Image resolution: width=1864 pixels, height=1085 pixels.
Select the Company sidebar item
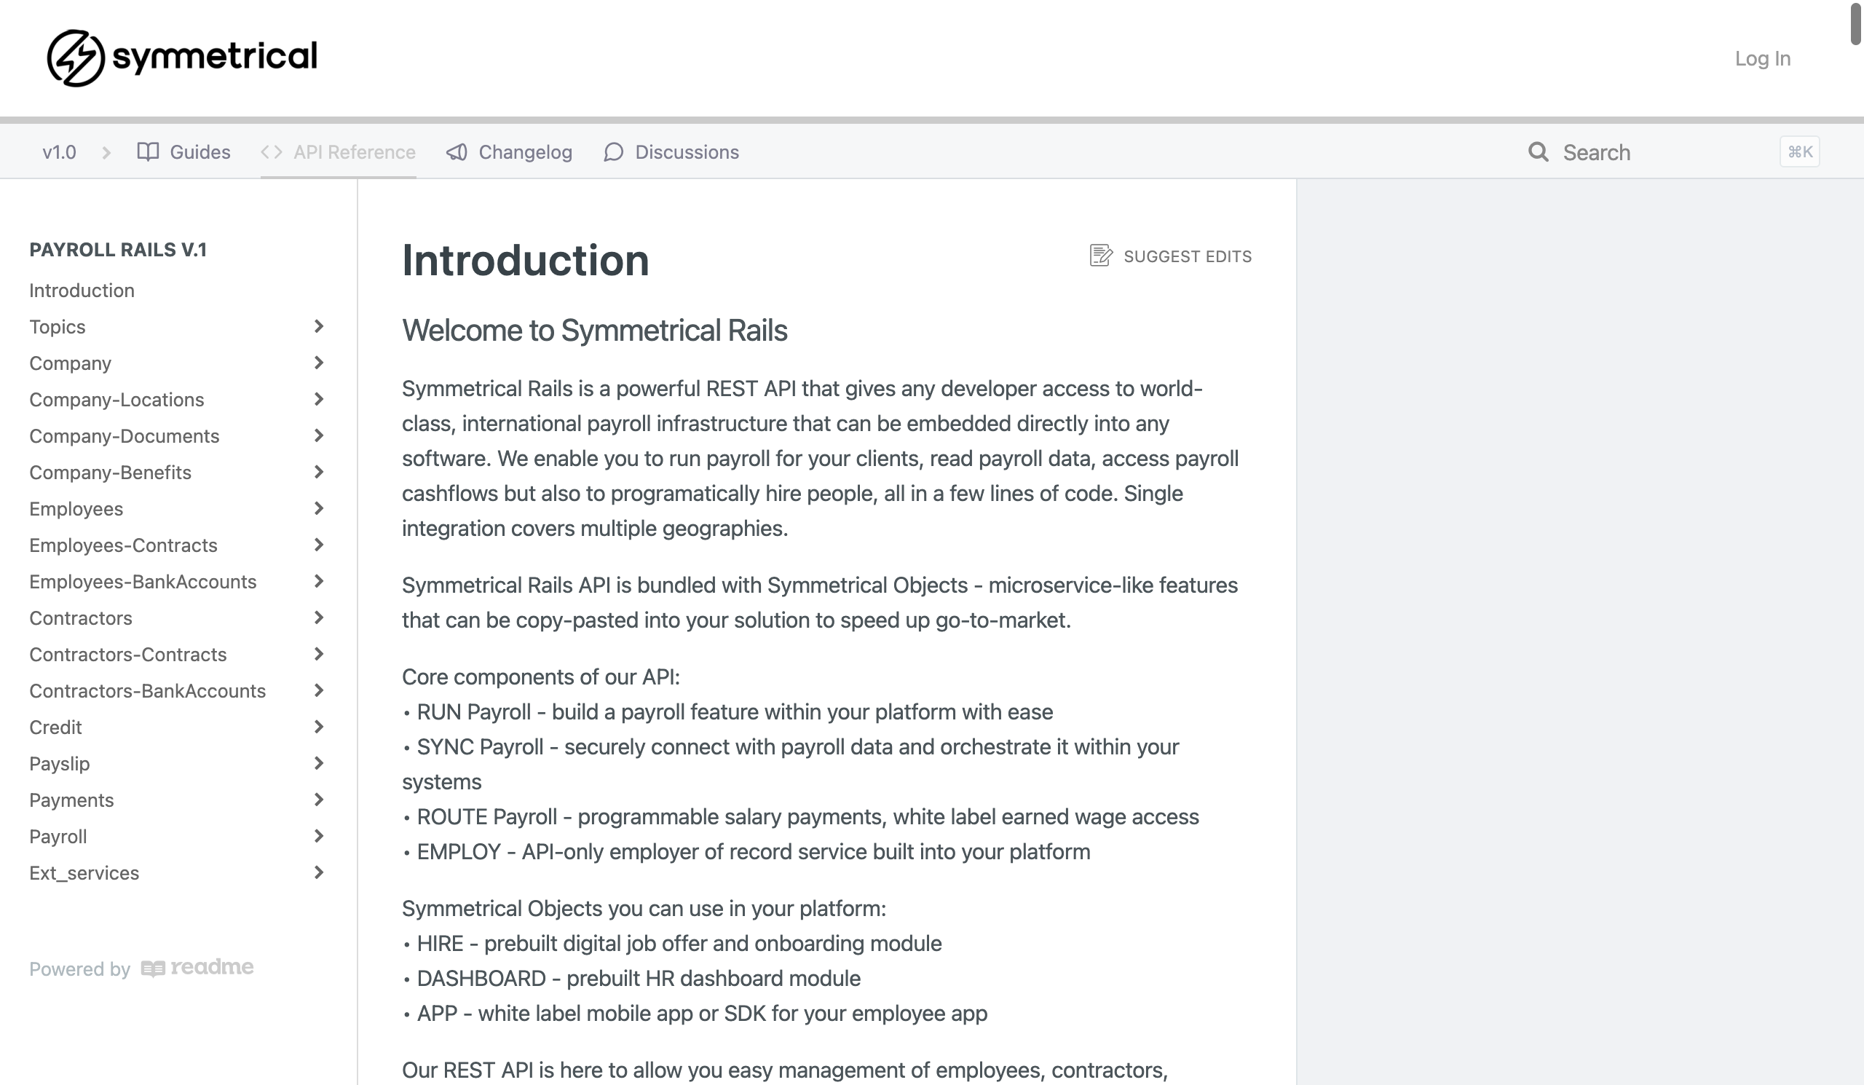click(71, 363)
